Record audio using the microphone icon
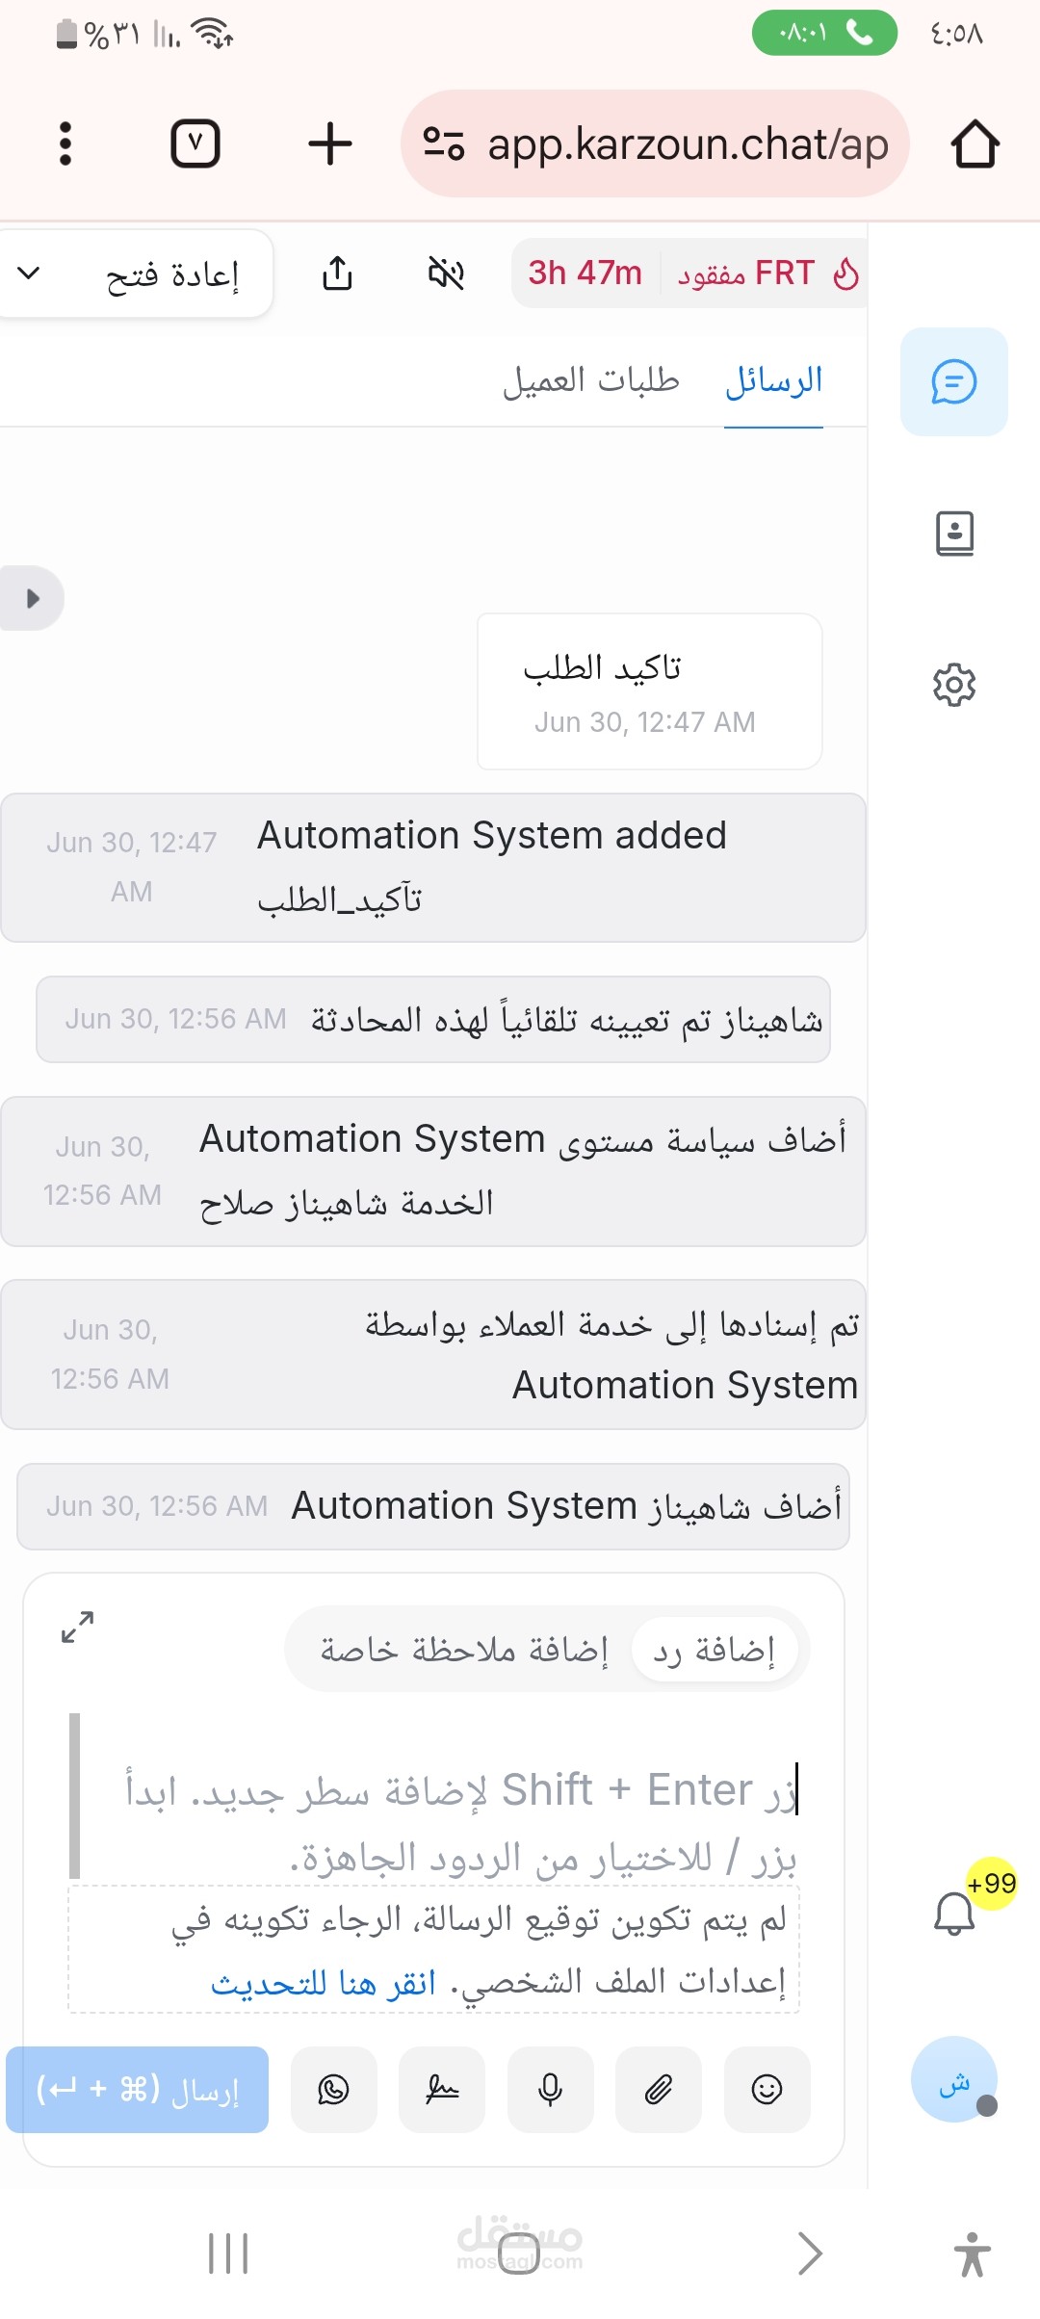This screenshot has height=2319, width=1040. (550, 2089)
